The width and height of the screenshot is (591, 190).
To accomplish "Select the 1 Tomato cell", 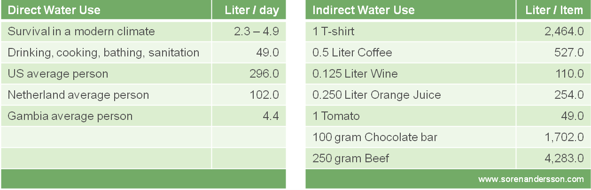I will pyautogui.click(x=336, y=116).
